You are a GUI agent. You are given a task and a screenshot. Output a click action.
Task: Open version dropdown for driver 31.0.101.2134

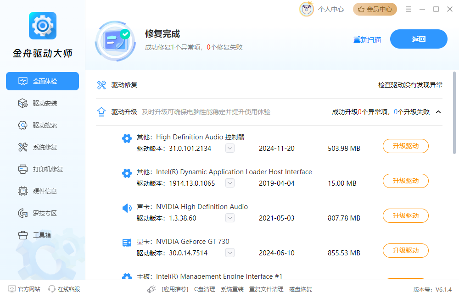230,148
